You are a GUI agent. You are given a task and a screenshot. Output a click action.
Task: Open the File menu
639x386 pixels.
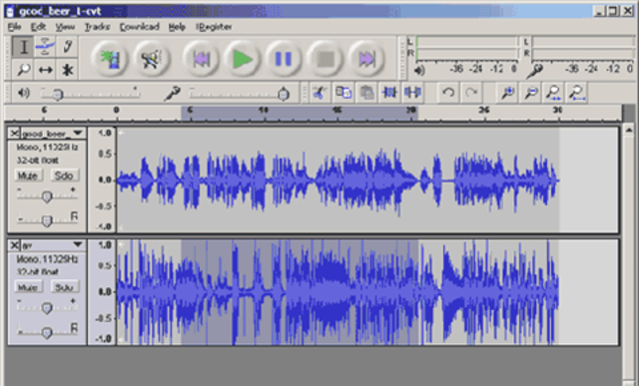14,27
